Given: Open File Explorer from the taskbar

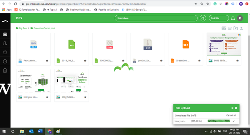Looking at the screenshot, I should [22, 131].
